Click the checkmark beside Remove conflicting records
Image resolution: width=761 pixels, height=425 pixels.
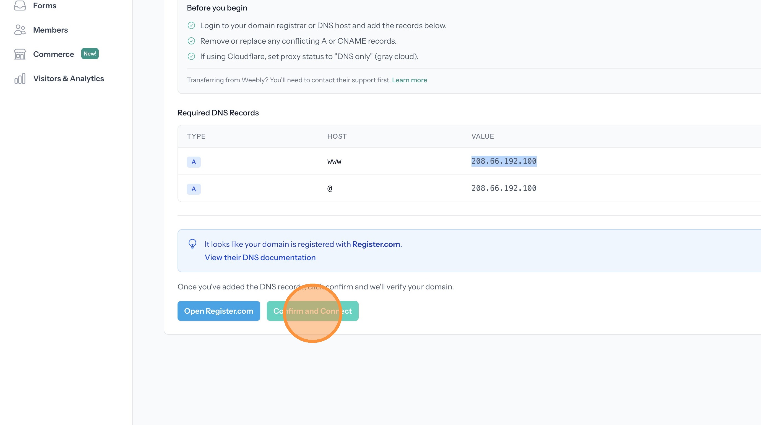191,41
